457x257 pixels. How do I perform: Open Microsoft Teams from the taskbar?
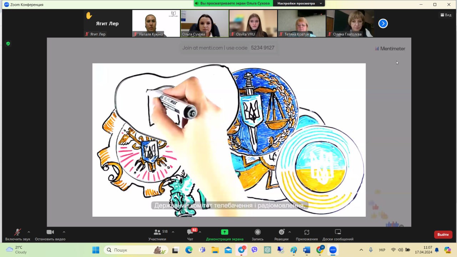pos(202,250)
